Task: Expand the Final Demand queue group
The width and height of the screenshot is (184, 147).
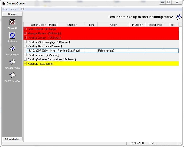Action: [25, 29]
